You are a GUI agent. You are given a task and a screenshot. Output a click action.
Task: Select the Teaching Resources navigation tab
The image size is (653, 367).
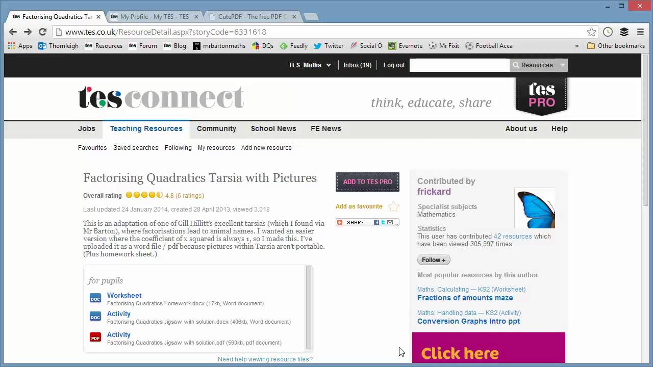tap(146, 128)
